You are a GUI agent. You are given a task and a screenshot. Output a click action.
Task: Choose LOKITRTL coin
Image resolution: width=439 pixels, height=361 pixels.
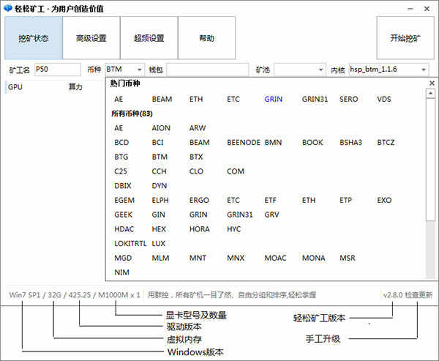pyautogui.click(x=130, y=244)
